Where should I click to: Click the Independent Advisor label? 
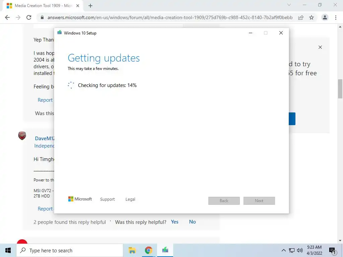pos(45,146)
